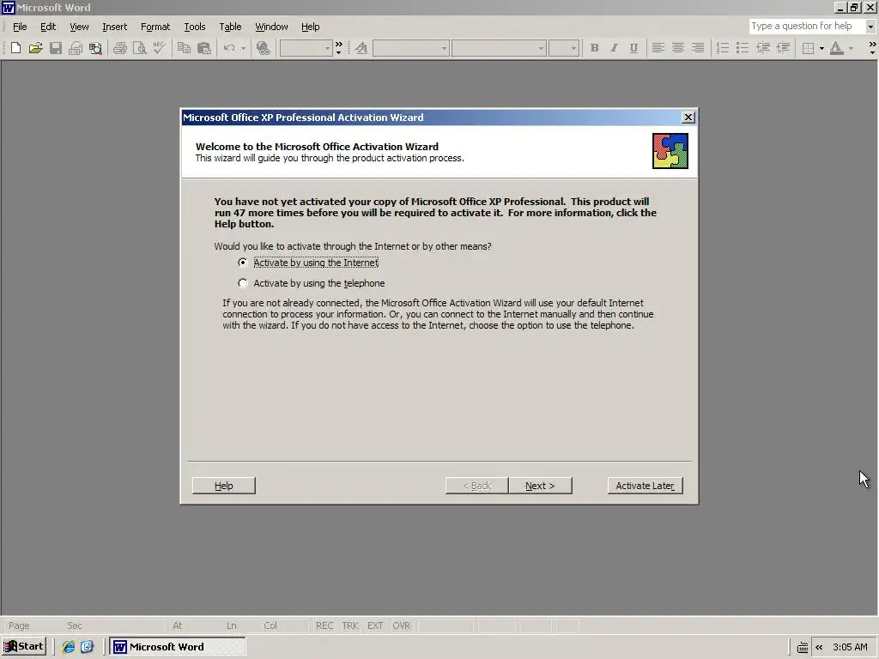
Task: Click the Align Right icon
Action: (698, 48)
